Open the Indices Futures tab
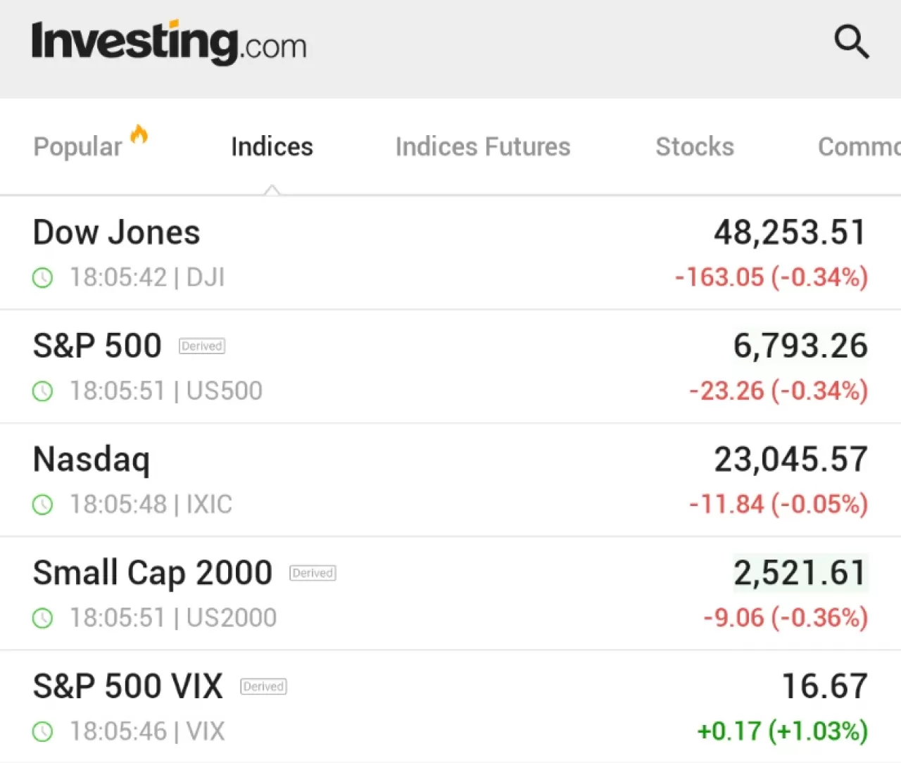 (x=483, y=147)
